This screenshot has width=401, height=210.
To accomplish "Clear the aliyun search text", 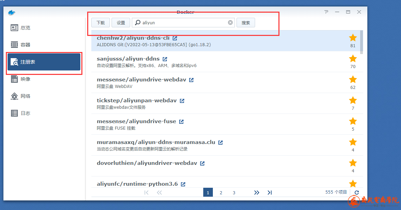I will 230,23.
